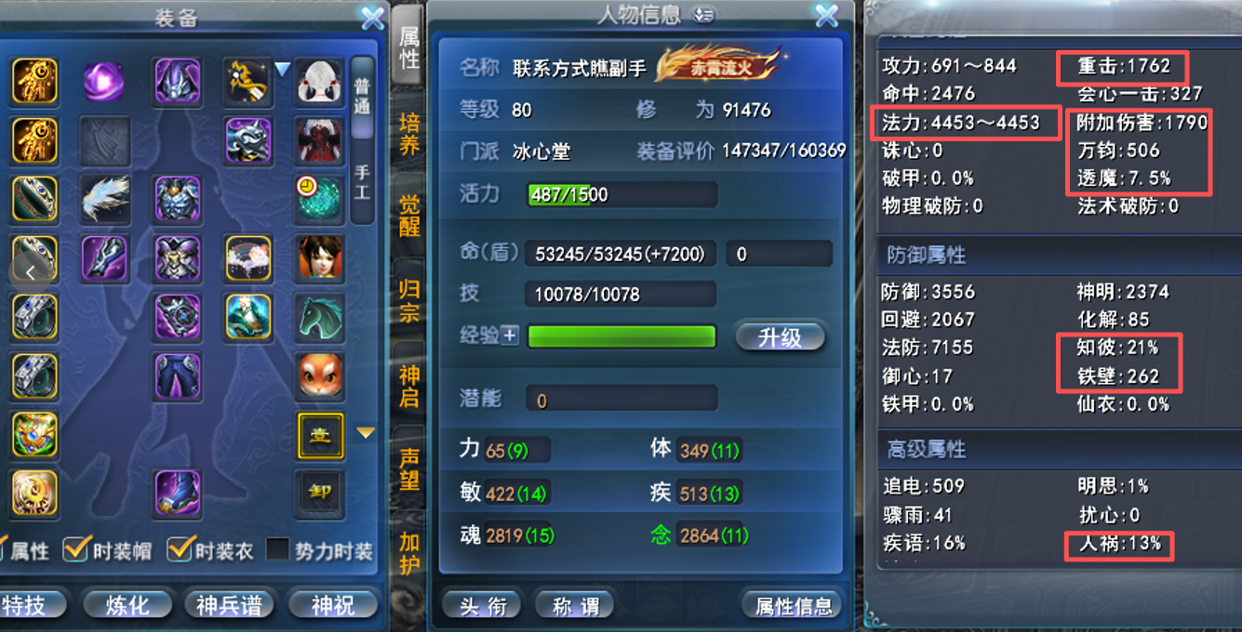Select the horse mount icon
Screen dimensions: 1242x632
pyautogui.click(x=319, y=317)
